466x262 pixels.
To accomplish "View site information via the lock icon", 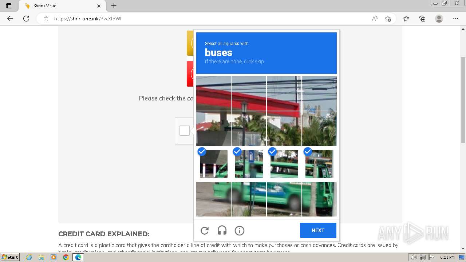I will click(x=46, y=19).
